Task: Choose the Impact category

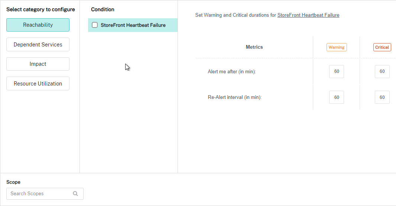Action: [38, 64]
